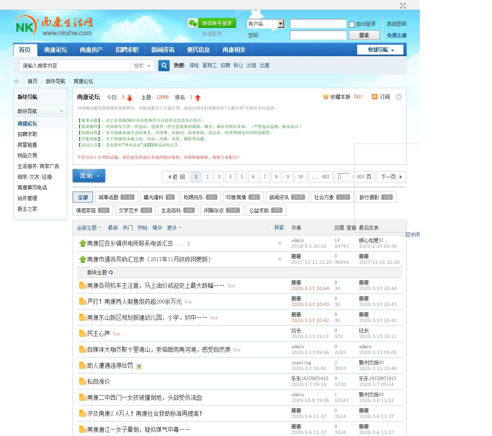
Task: Go to the 下一页 next page
Action: [x=391, y=177]
